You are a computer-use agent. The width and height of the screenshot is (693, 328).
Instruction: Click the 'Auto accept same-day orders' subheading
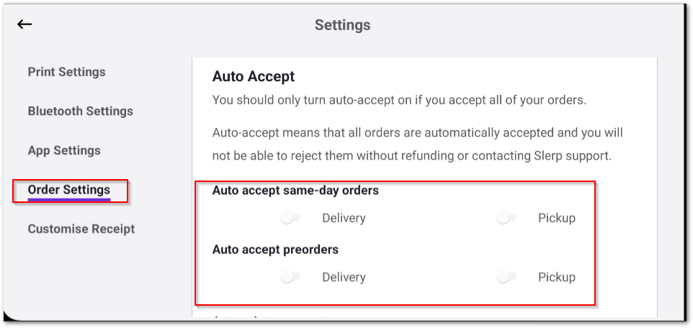pyautogui.click(x=295, y=191)
